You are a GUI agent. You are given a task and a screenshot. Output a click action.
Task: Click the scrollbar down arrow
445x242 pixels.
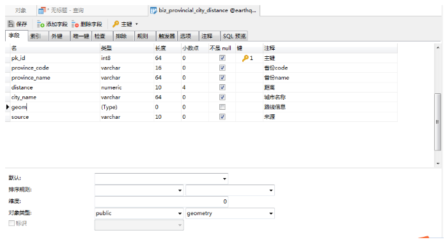438,163
